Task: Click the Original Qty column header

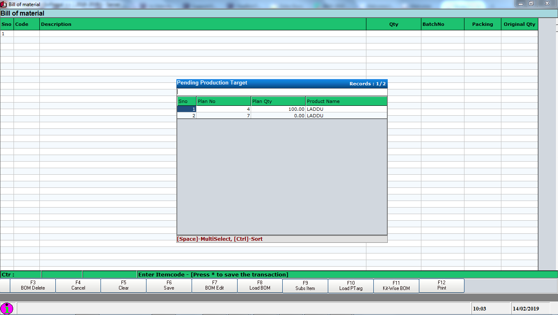Action: tap(519, 24)
